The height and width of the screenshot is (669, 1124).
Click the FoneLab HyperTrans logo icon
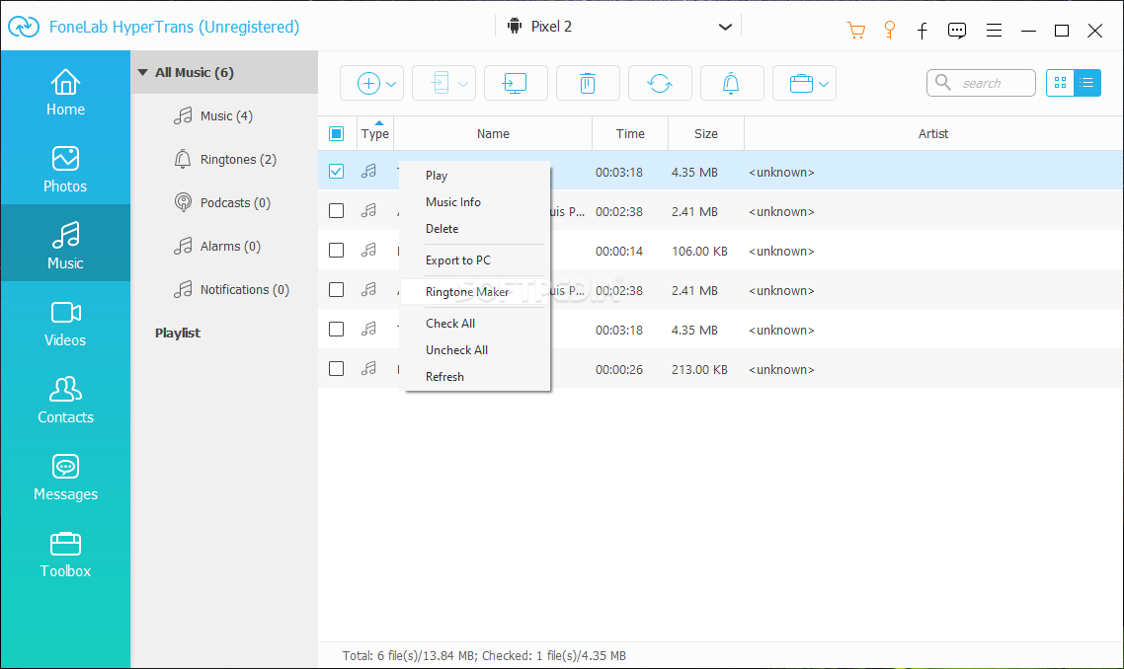click(x=24, y=28)
